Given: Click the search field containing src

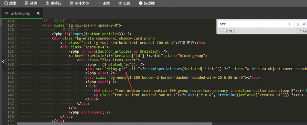Looking at the screenshot, I should (250, 24).
